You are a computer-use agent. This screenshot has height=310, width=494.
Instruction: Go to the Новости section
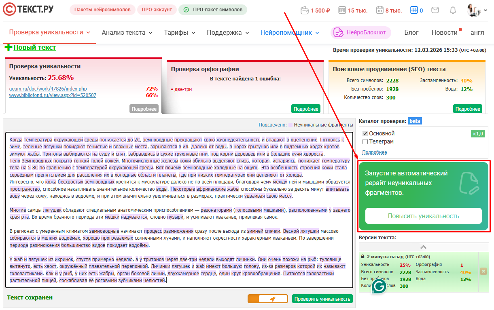pyautogui.click(x=444, y=33)
